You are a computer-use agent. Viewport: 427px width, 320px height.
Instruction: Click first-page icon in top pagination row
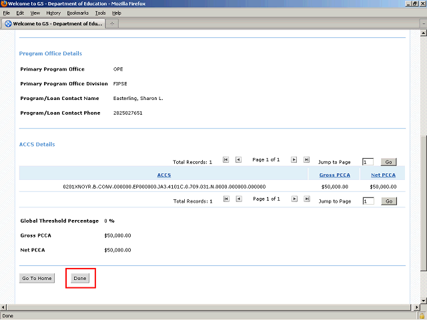coord(226,160)
